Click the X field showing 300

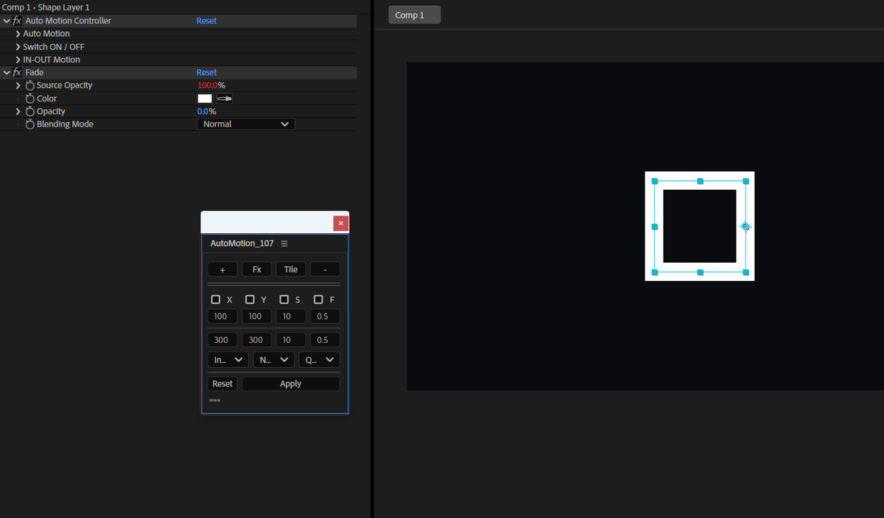click(x=222, y=340)
